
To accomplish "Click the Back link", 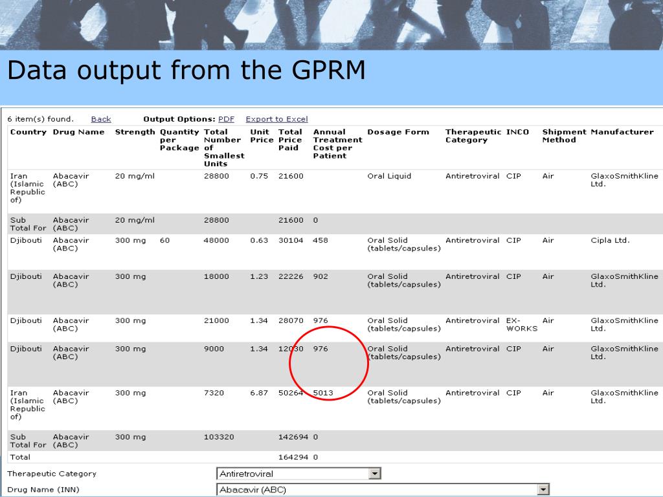I will (101, 119).
